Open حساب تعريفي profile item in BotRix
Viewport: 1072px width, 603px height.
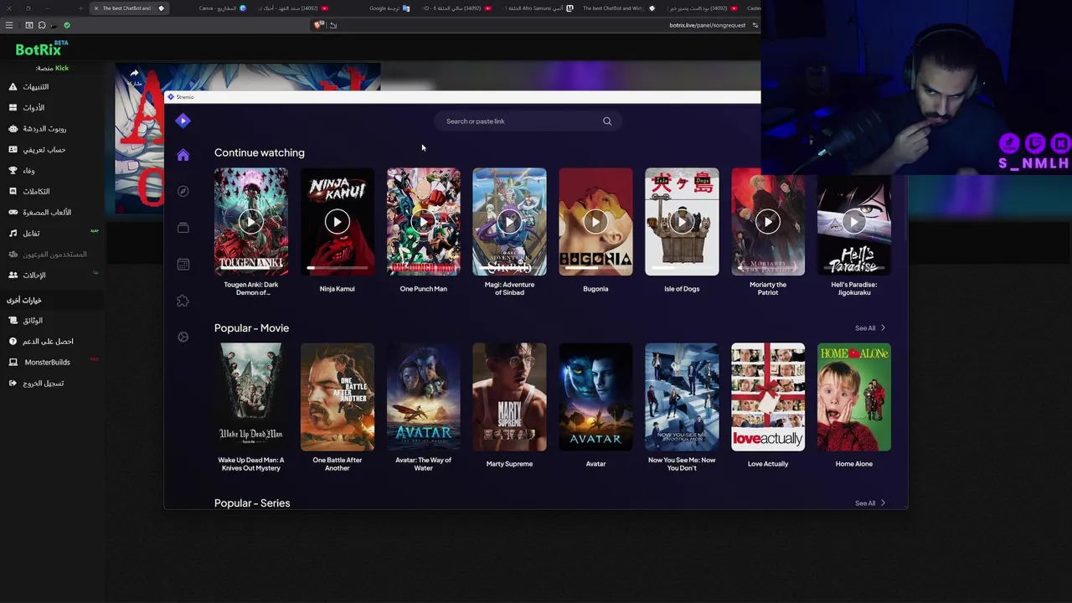[x=37, y=150]
